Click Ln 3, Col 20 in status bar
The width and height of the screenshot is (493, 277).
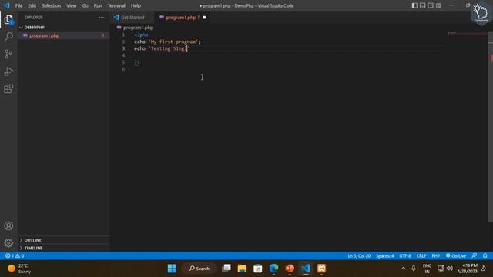(x=359, y=256)
